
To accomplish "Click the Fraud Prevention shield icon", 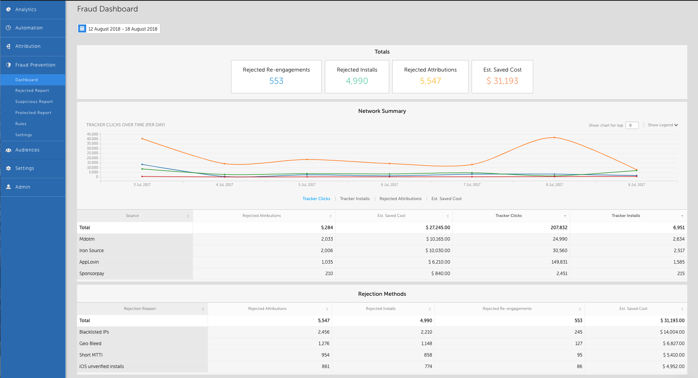I will 8,65.
